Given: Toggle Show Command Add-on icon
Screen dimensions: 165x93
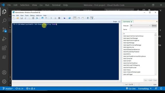Looking at the screenshot, I should pos(92,18).
